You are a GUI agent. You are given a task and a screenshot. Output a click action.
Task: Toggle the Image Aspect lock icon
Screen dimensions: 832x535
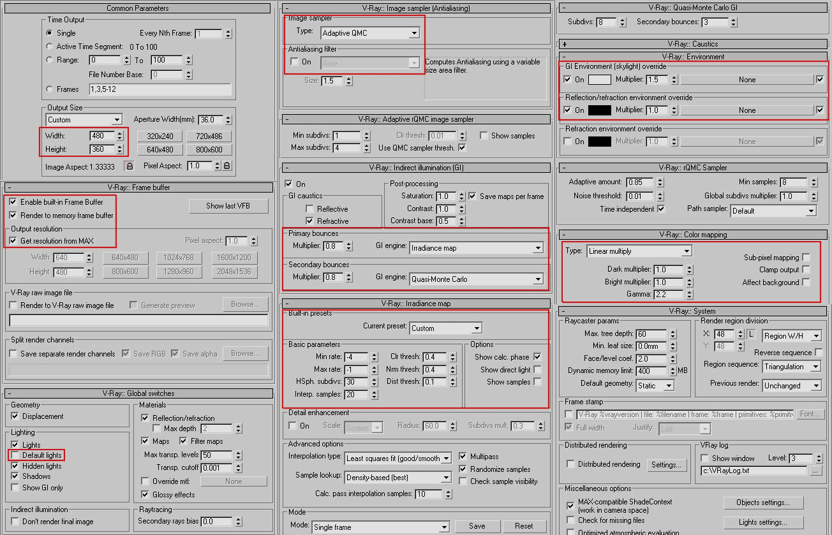[129, 166]
